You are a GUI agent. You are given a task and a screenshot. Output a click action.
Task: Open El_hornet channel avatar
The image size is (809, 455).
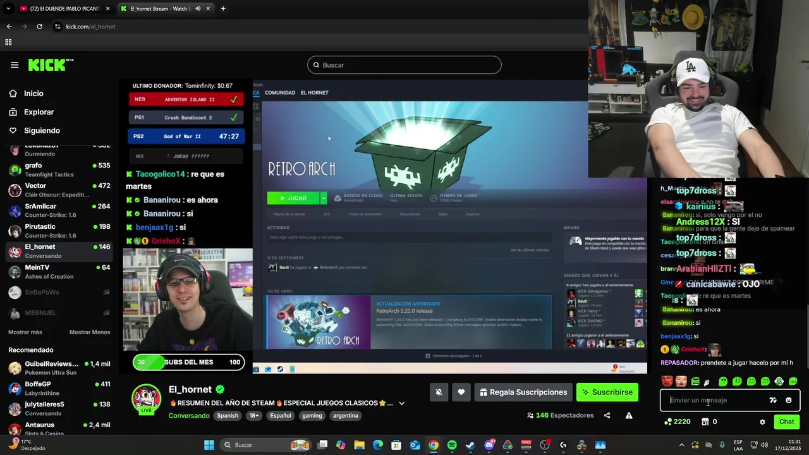(146, 399)
